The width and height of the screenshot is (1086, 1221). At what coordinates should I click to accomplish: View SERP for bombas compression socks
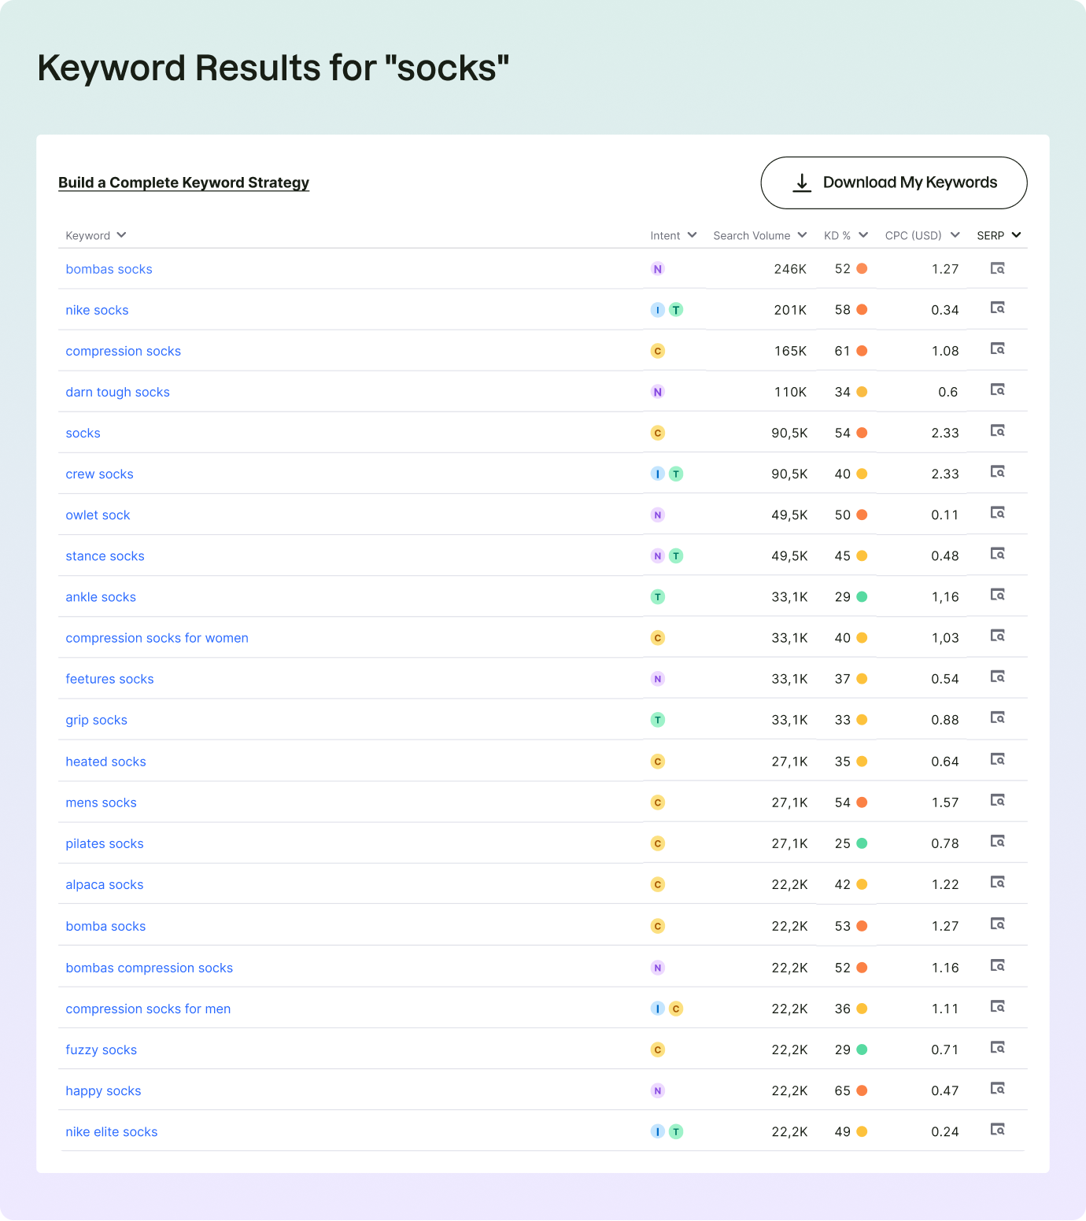997,965
